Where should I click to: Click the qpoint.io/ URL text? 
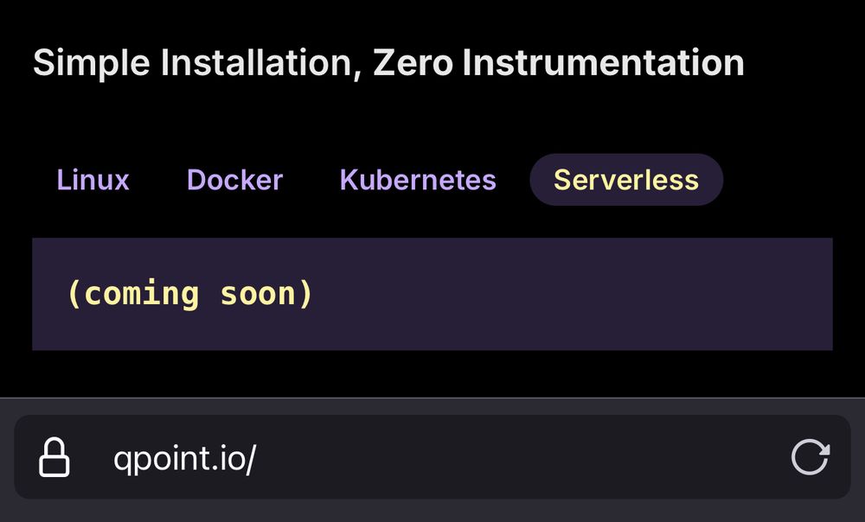[x=184, y=458]
